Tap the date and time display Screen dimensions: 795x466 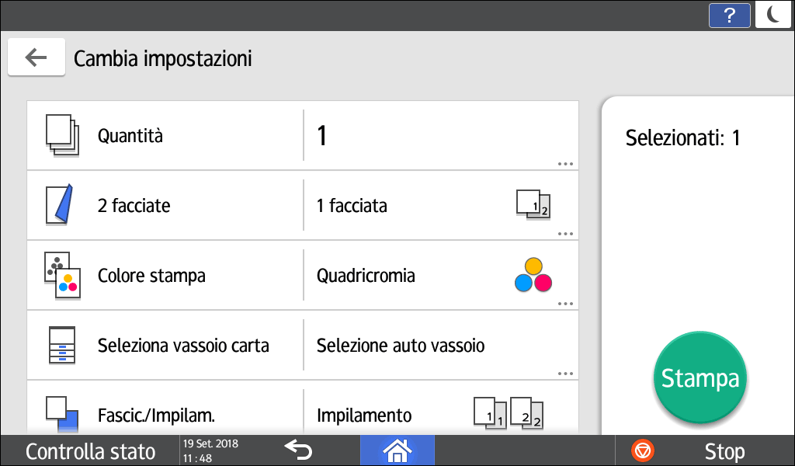(210, 450)
